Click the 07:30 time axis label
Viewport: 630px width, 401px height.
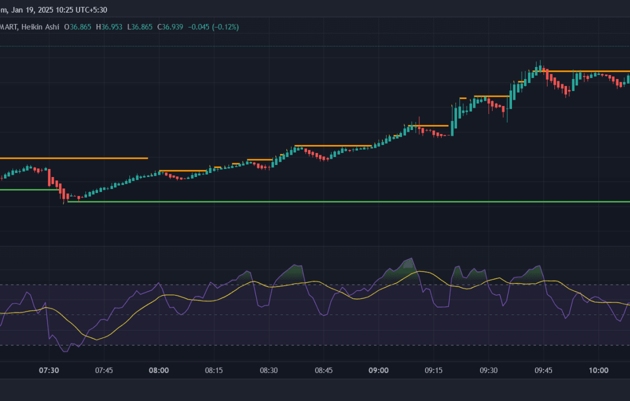coord(49,371)
